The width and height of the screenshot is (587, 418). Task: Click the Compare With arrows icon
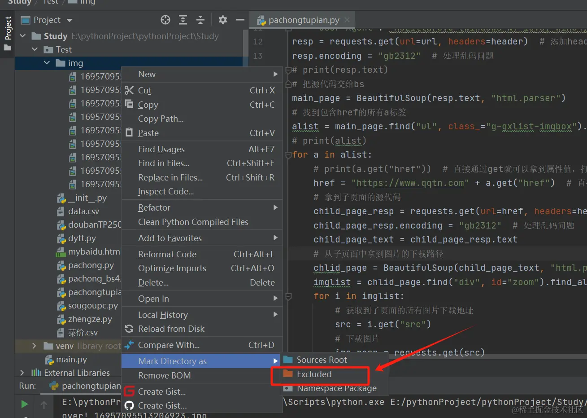(129, 345)
